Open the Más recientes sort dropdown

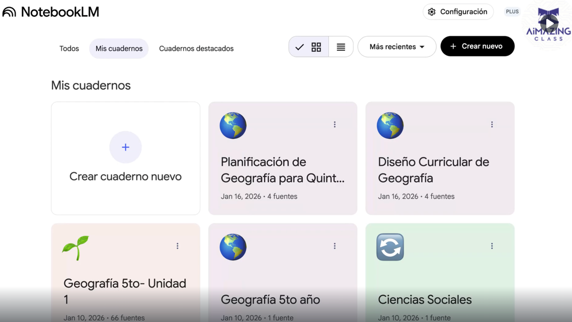[x=396, y=47]
